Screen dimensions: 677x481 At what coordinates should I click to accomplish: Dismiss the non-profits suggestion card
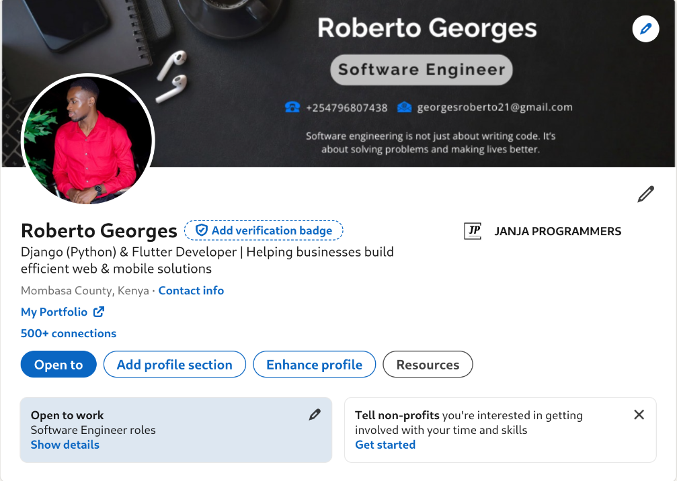(639, 414)
